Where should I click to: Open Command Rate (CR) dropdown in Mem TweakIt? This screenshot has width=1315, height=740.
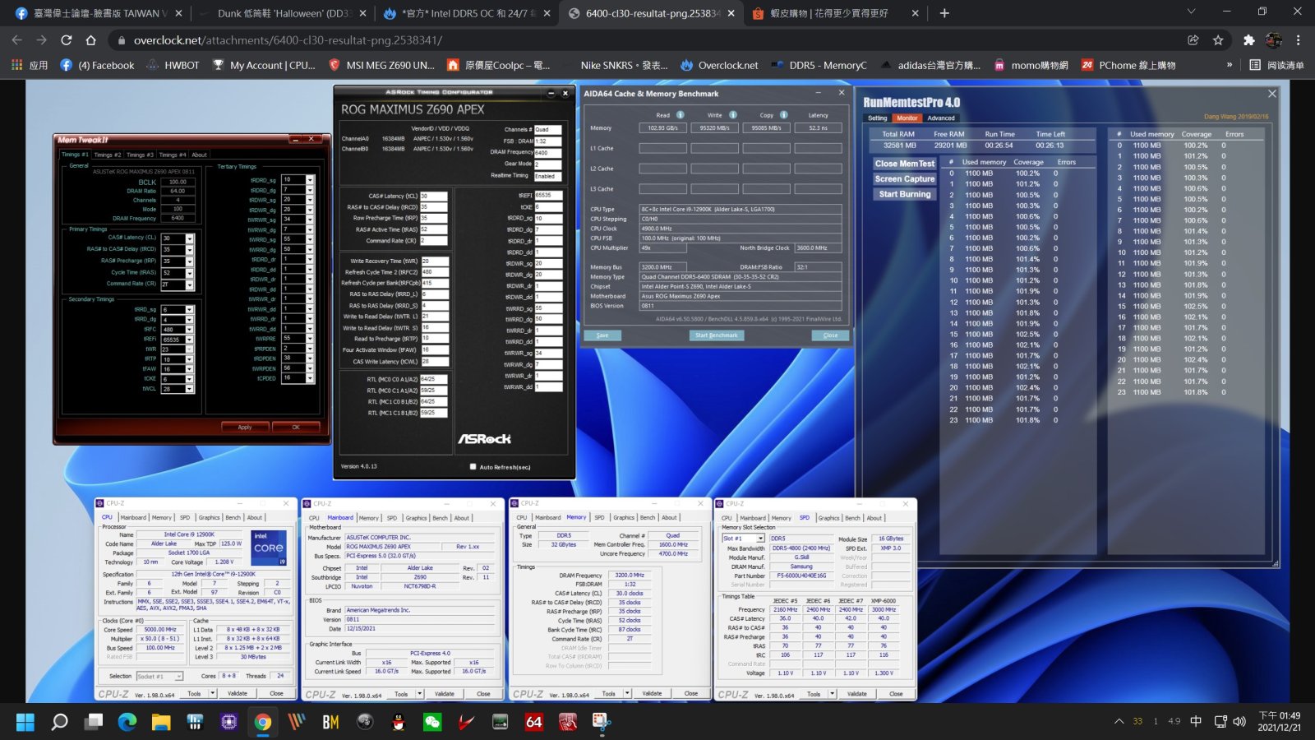(x=190, y=284)
